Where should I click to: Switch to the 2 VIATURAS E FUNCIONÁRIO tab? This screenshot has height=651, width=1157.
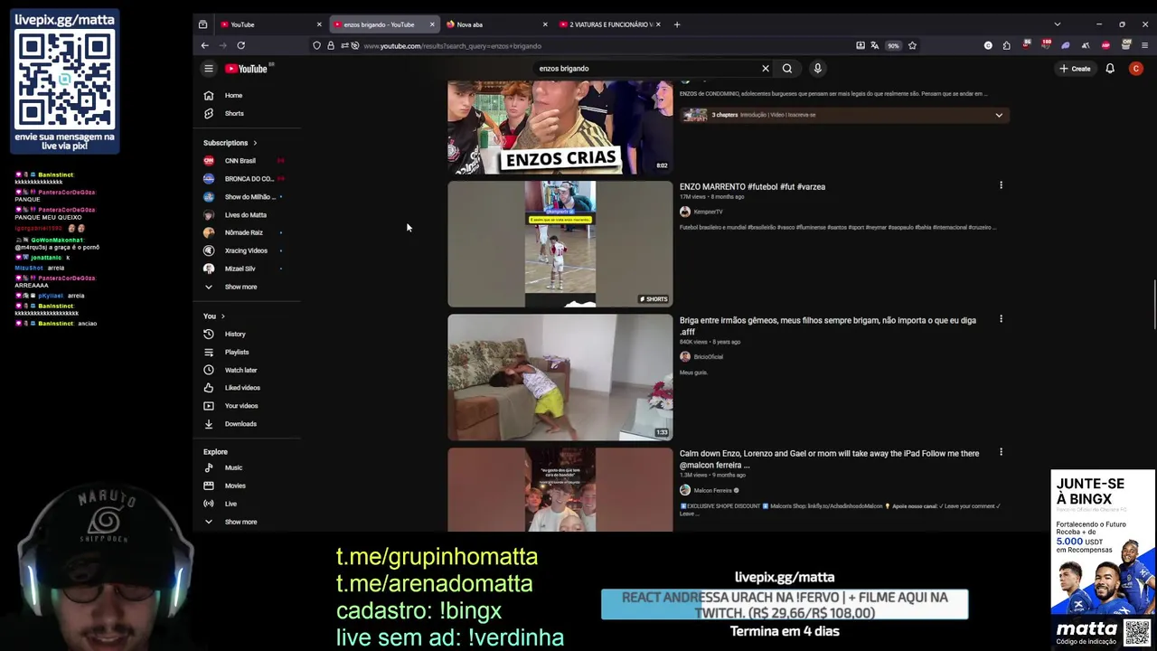pos(609,24)
